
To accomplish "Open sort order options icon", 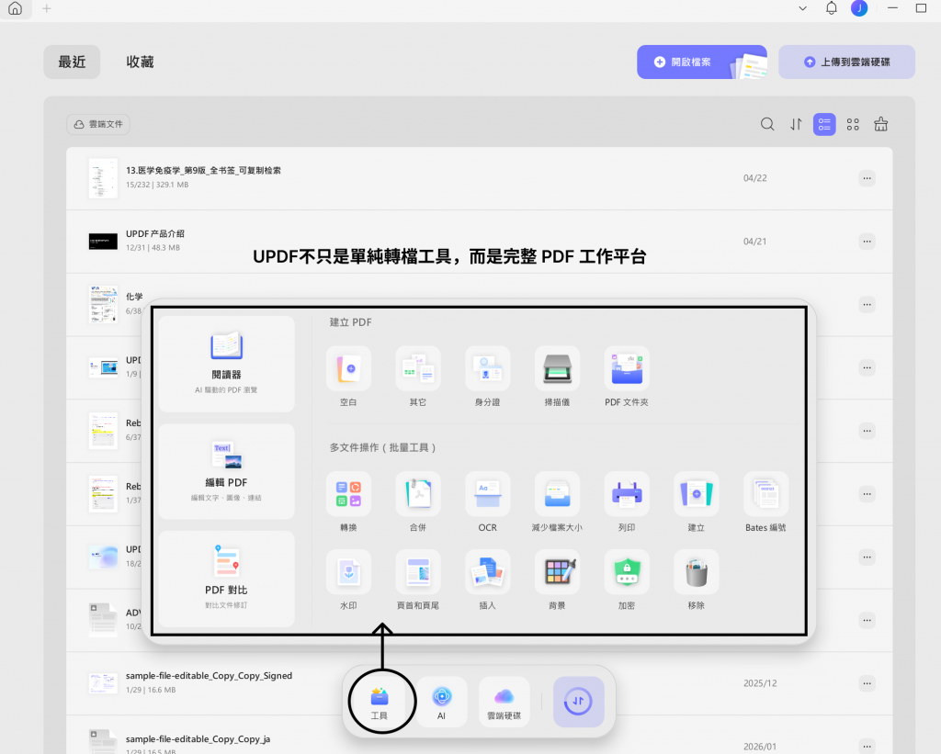I will [x=796, y=124].
